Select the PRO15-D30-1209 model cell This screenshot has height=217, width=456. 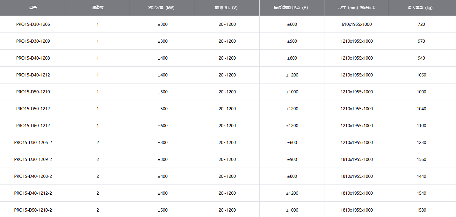[x=33, y=41]
